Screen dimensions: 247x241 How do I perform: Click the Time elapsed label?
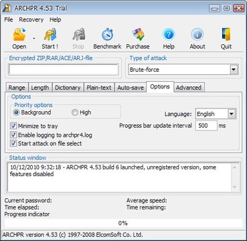[22, 208]
